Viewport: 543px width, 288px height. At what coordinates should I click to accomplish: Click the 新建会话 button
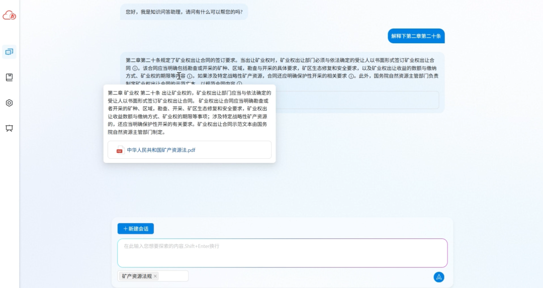(x=136, y=229)
